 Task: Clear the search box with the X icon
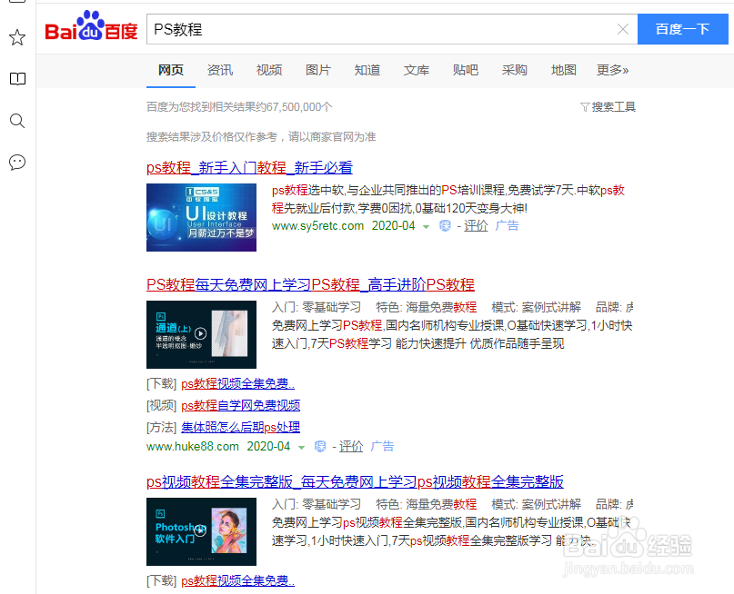click(x=623, y=29)
